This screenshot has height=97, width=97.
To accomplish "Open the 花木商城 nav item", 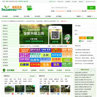I will pyautogui.click(x=16, y=16).
